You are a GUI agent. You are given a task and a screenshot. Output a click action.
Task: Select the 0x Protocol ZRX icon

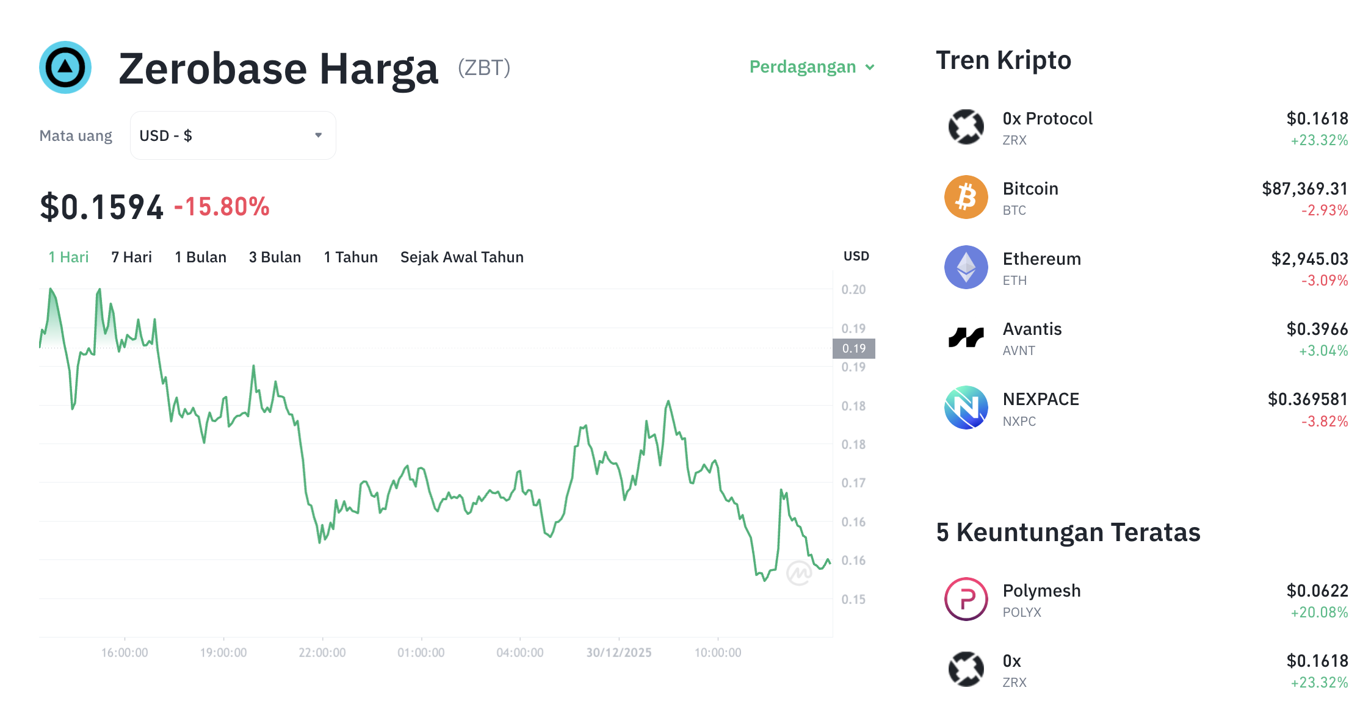965,126
